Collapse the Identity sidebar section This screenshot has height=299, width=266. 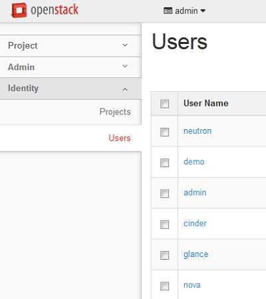70,89
